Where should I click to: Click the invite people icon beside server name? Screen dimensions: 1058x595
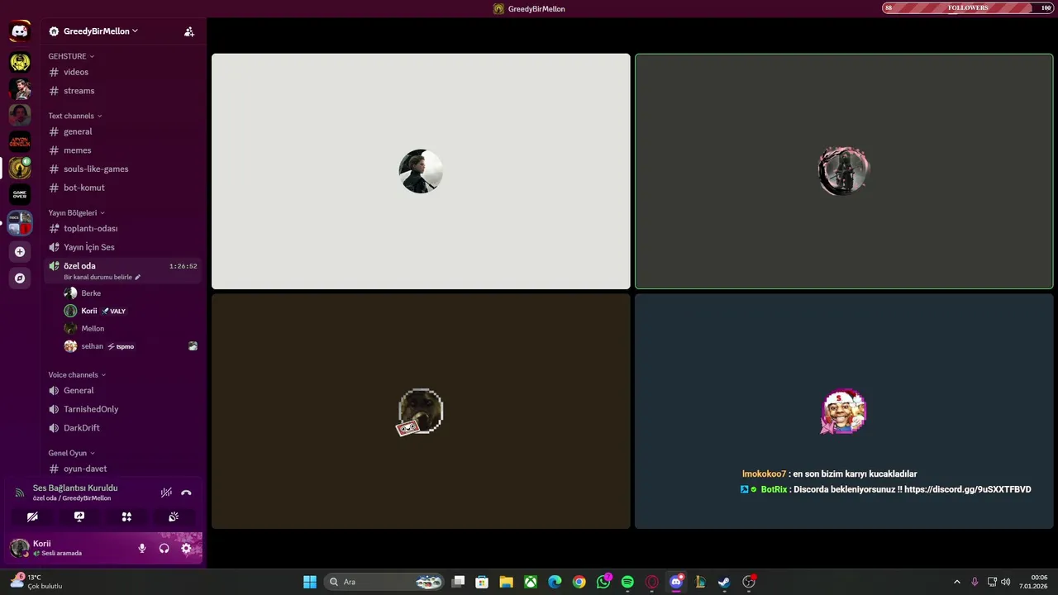click(x=189, y=31)
